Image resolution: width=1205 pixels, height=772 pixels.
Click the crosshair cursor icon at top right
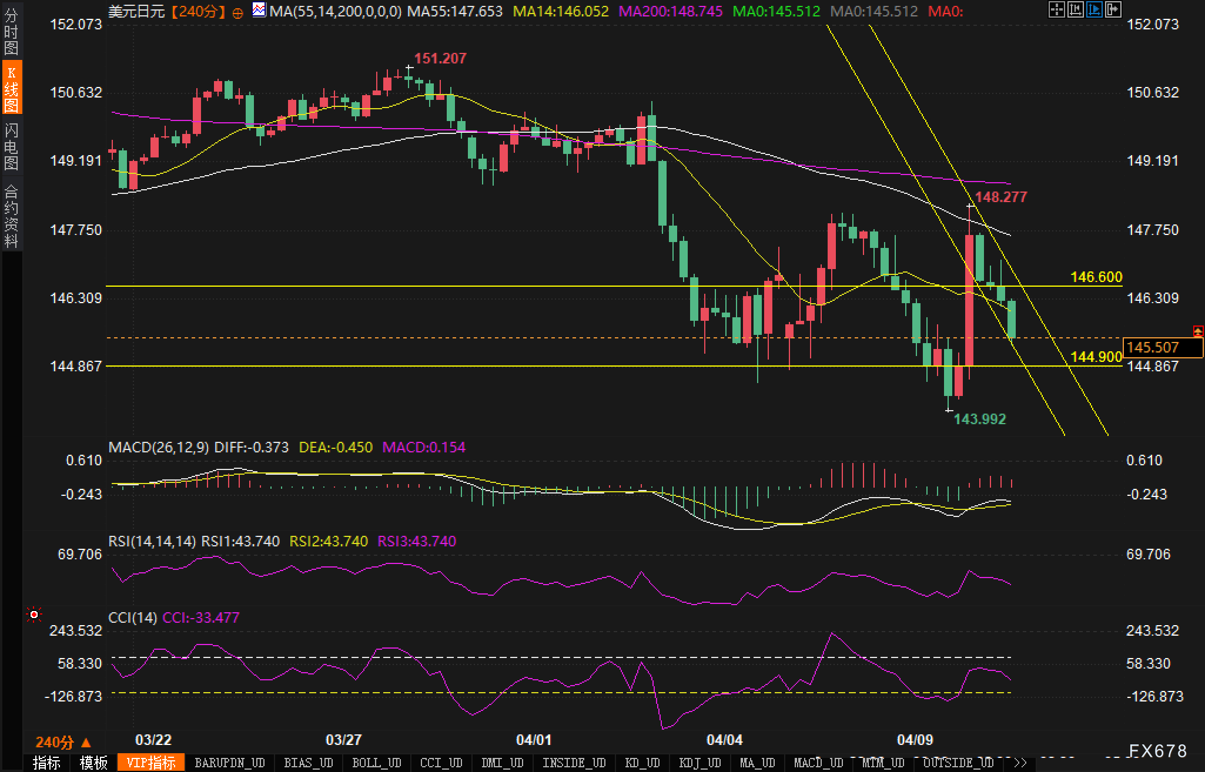[x=1056, y=10]
